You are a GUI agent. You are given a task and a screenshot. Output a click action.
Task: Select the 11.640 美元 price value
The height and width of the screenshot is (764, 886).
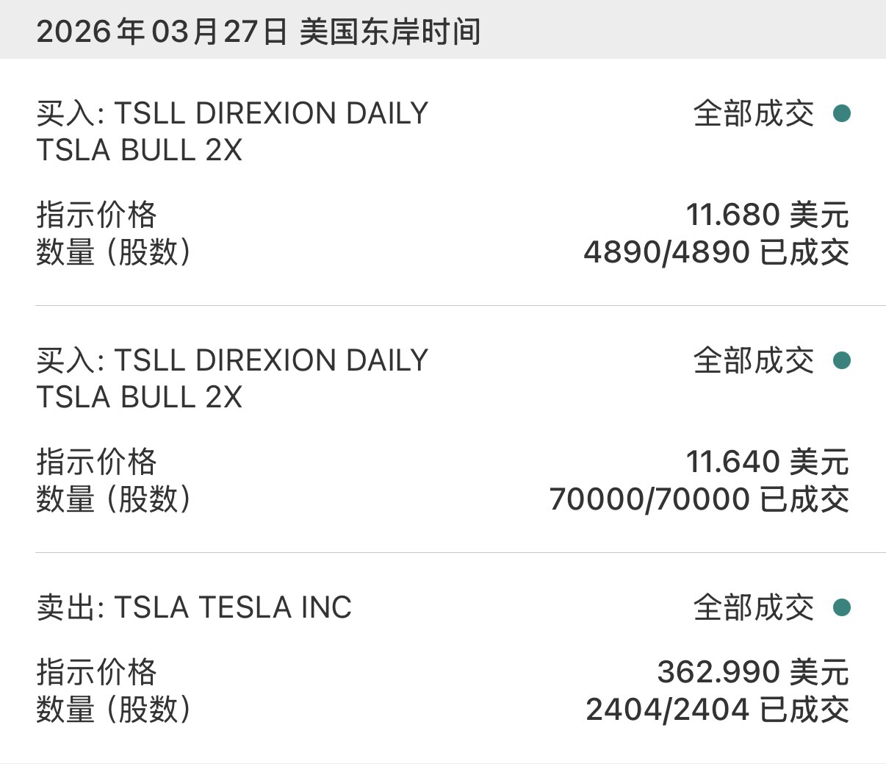point(767,463)
